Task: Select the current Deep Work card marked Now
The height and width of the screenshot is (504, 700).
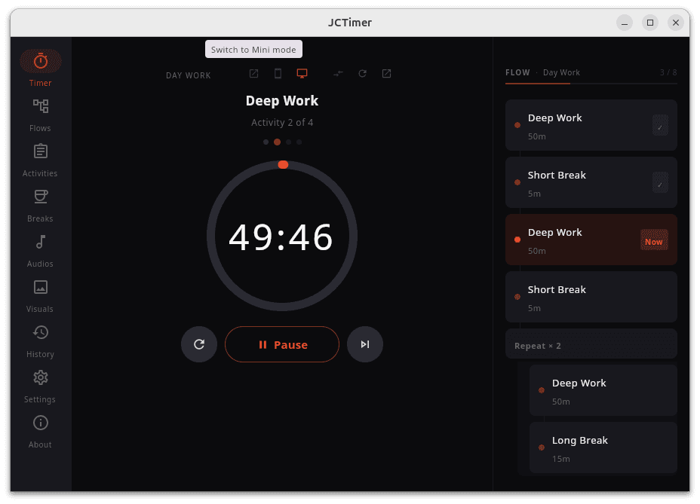Action: pos(591,240)
